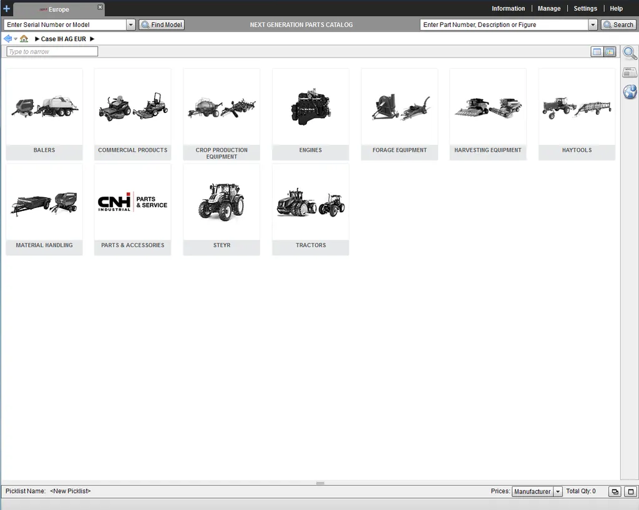This screenshot has width=639, height=510.
Task: Click the Search button
Action: (618, 25)
